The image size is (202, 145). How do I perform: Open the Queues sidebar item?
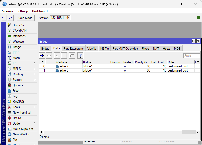[x=18, y=85]
